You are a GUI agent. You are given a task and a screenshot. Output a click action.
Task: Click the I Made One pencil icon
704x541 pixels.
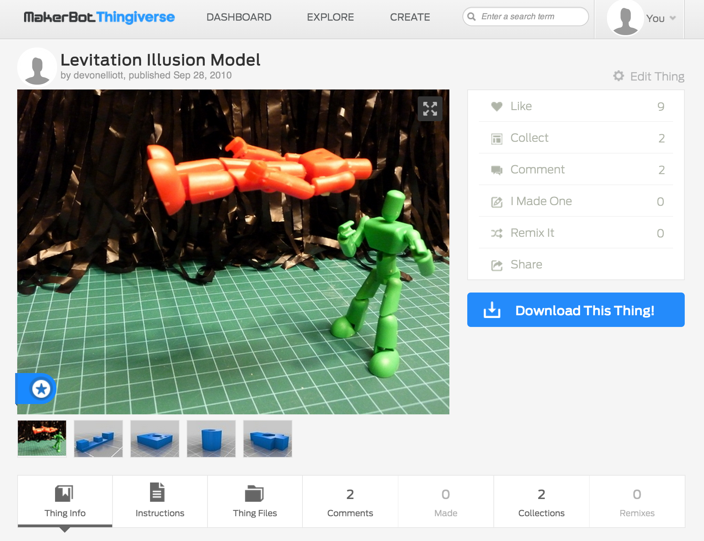(x=497, y=202)
